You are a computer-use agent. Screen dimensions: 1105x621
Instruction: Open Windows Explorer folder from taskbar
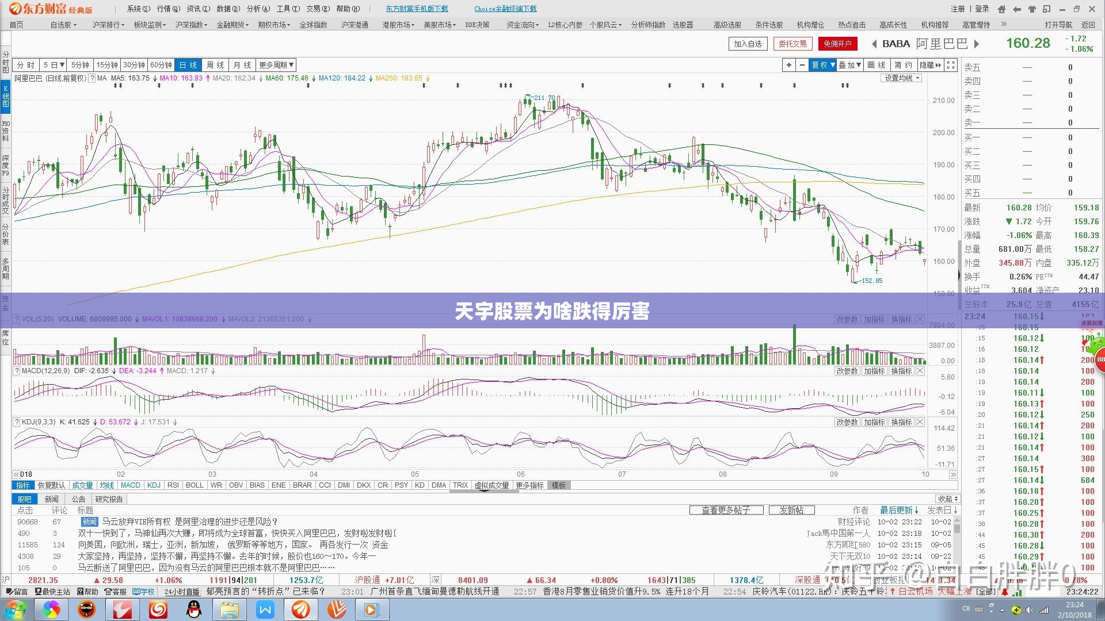pyautogui.click(x=230, y=609)
